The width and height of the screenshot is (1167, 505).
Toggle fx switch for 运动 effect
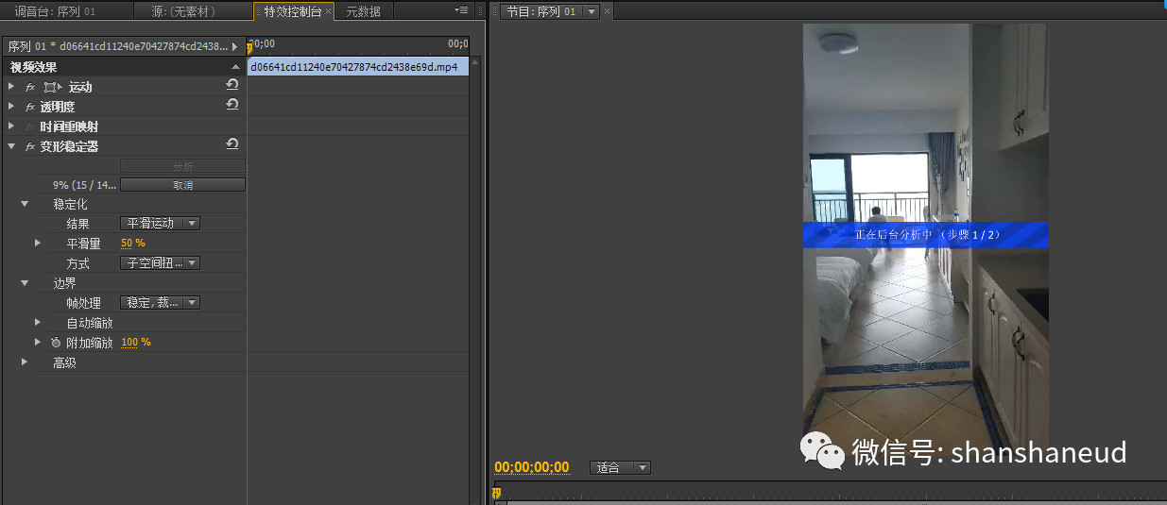coord(30,87)
